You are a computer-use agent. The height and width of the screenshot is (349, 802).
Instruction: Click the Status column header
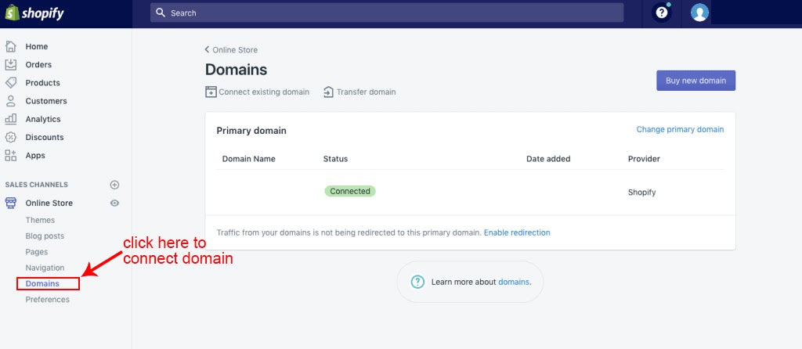click(335, 159)
